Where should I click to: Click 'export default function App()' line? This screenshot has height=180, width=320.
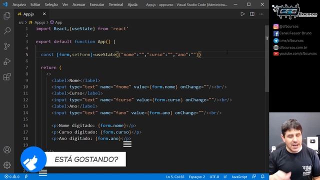(75, 41)
